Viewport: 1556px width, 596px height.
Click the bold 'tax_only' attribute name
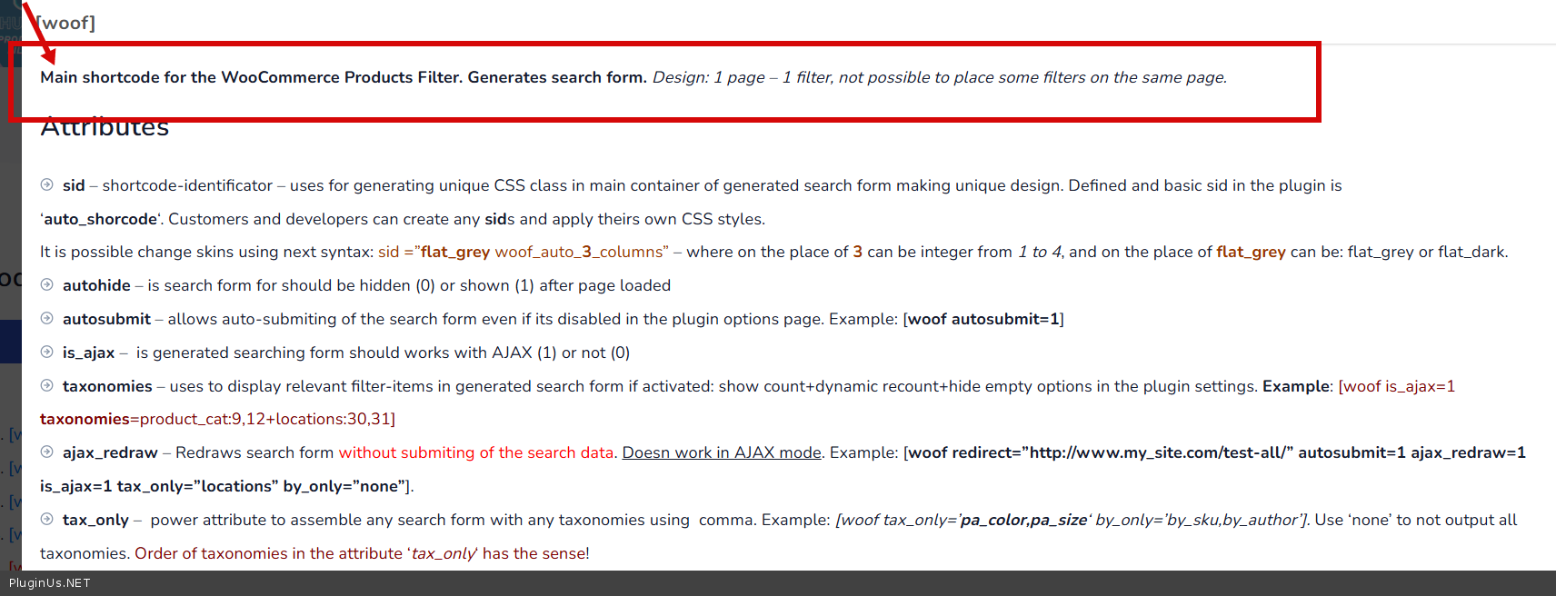95,520
